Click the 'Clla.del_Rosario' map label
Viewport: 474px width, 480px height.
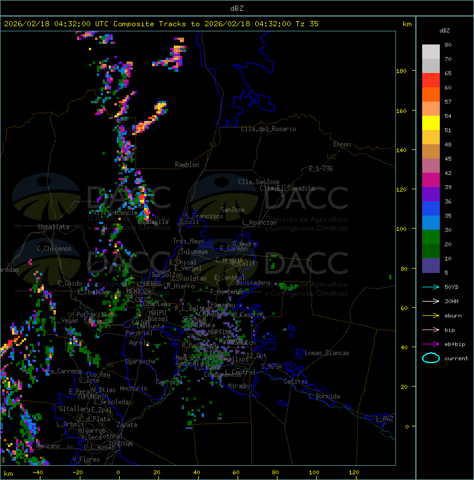pos(268,129)
